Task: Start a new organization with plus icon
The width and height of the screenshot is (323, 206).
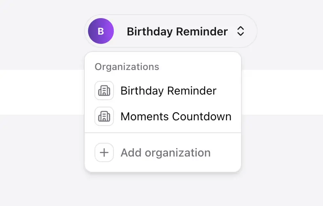Action: tap(104, 152)
